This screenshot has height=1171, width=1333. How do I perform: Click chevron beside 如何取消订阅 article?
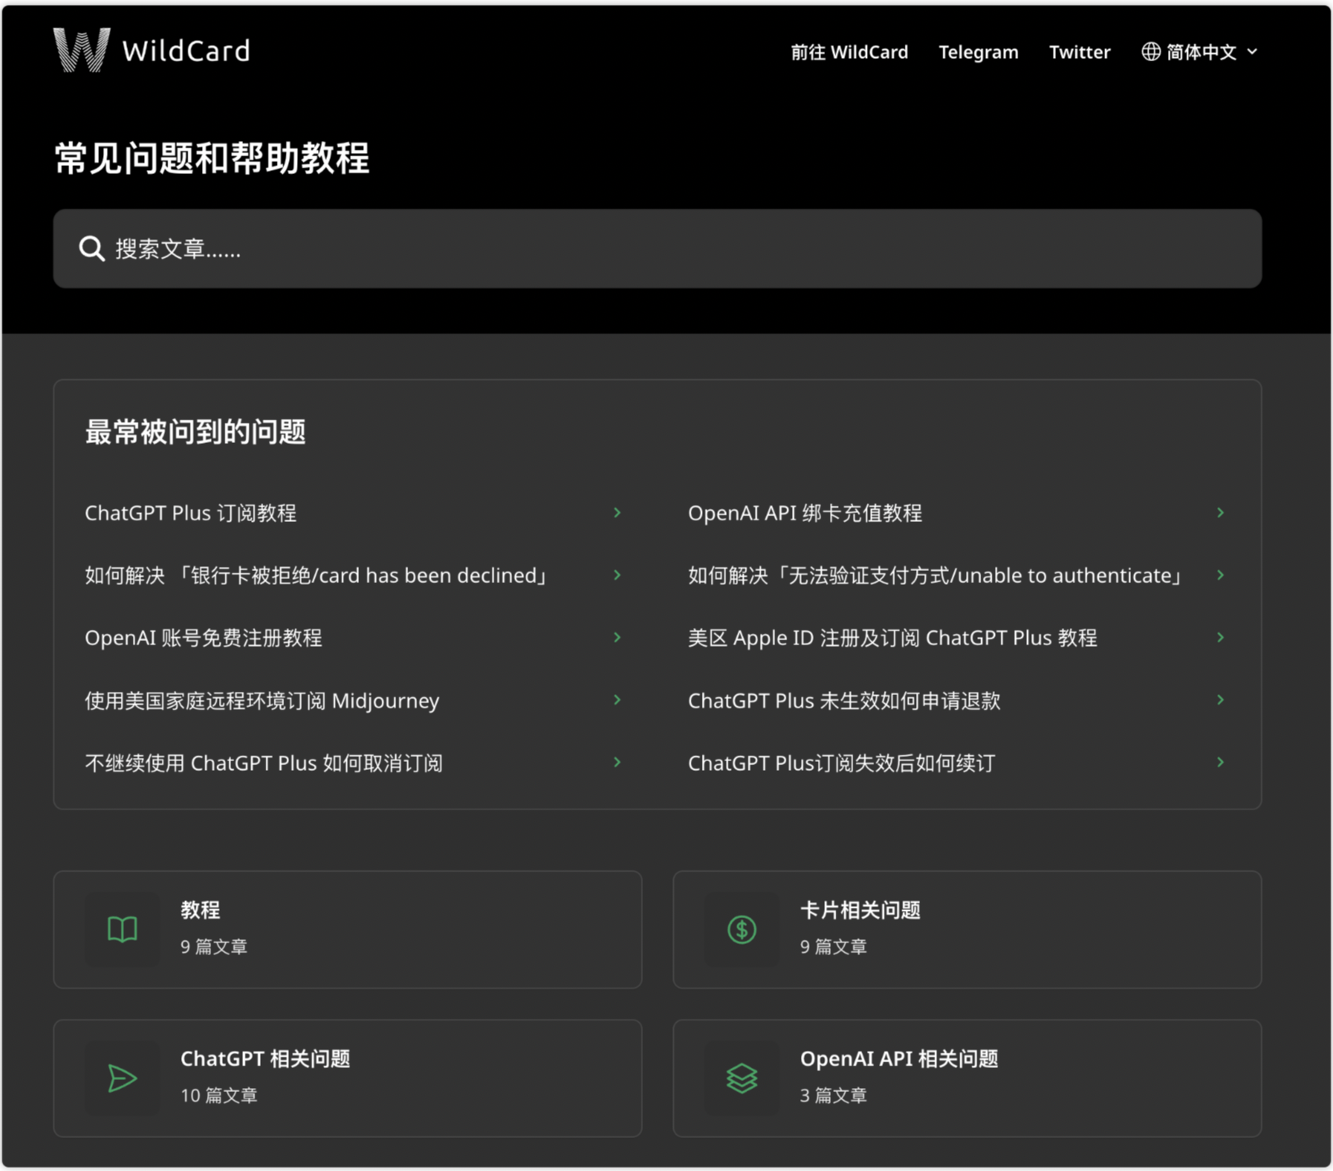617,762
